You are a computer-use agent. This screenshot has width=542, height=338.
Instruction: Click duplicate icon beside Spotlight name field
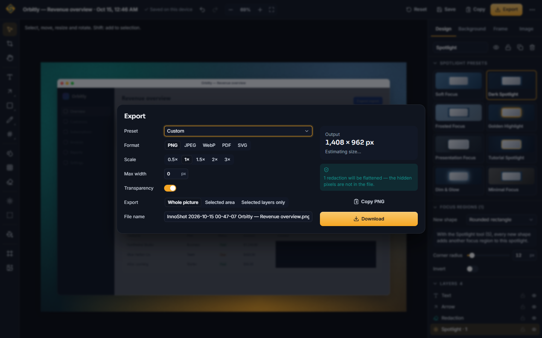click(x=520, y=47)
